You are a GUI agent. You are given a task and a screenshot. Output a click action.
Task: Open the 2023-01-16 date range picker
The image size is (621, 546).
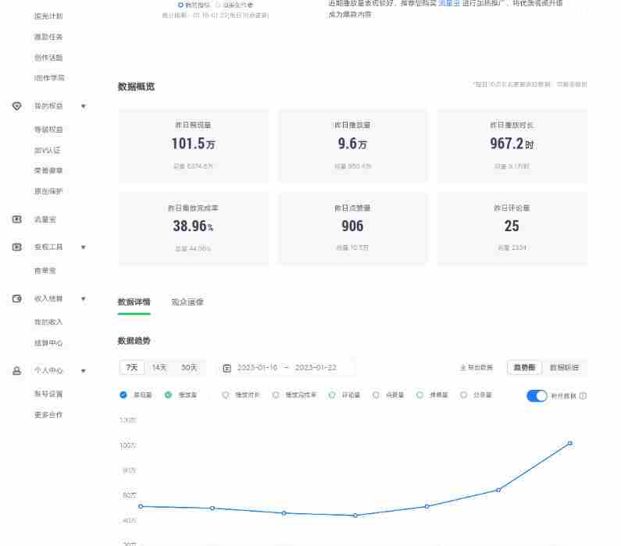tap(286, 368)
